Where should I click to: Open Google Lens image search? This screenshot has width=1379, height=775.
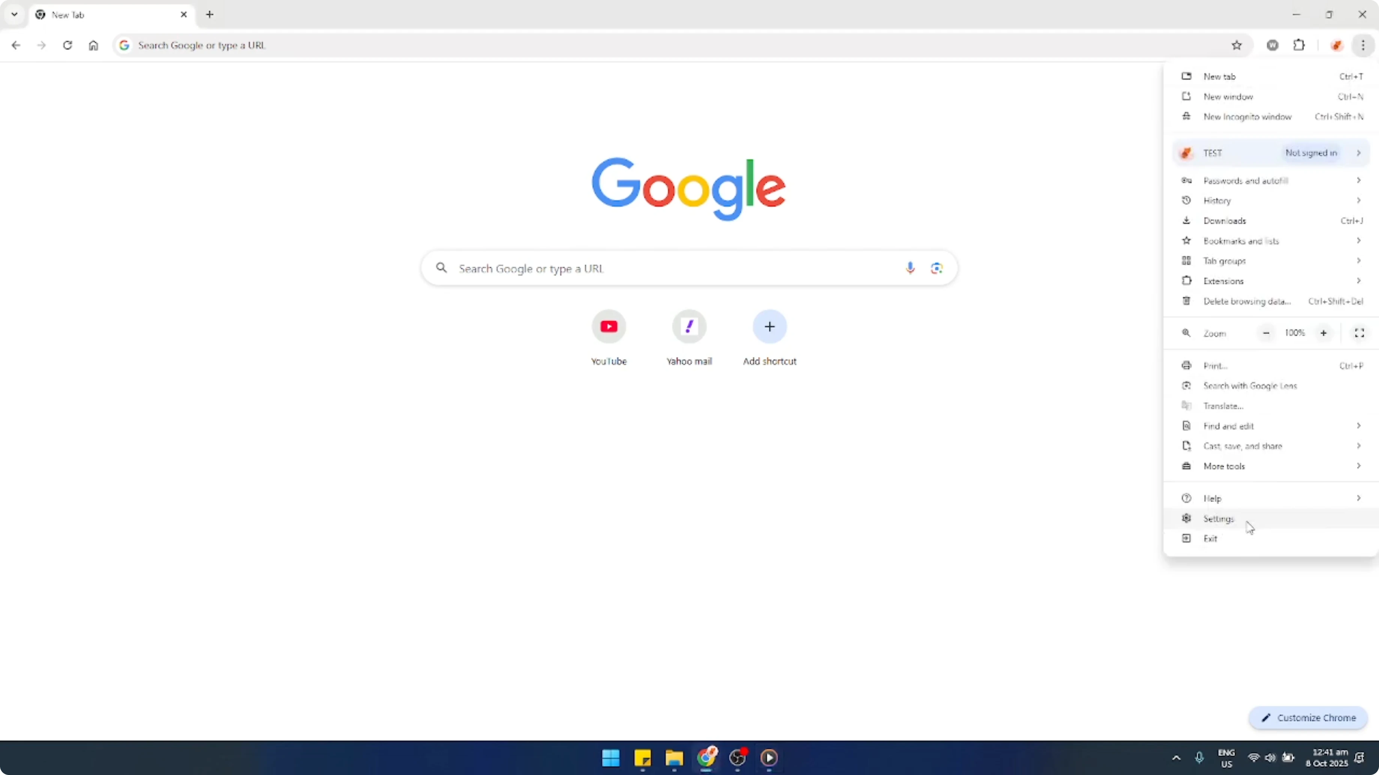point(936,268)
